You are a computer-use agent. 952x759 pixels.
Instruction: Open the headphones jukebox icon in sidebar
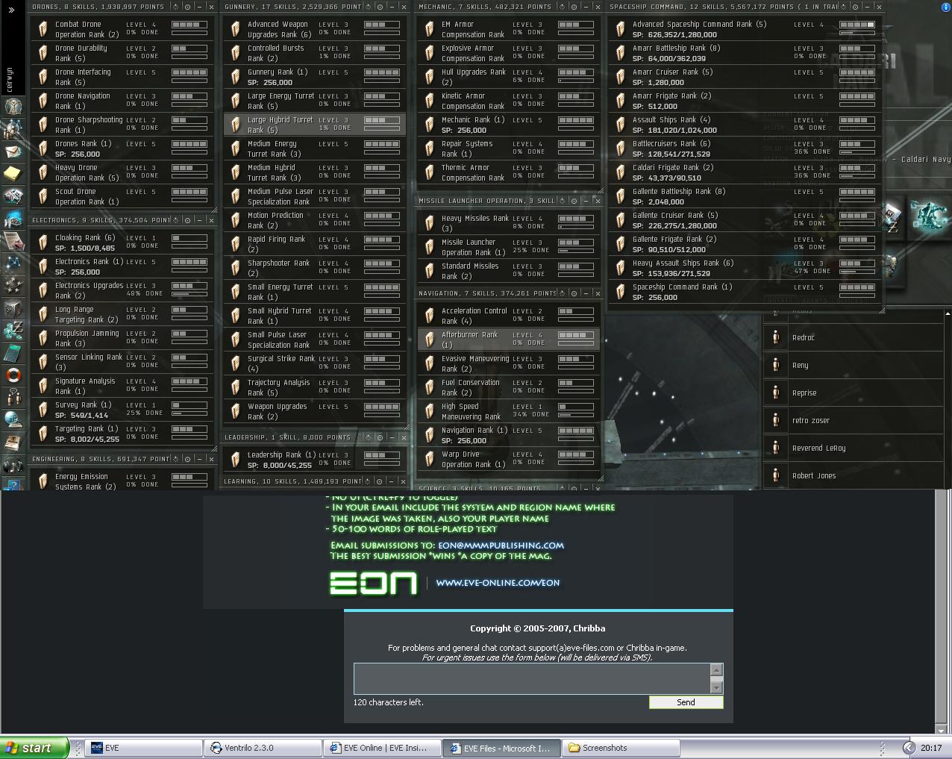pos(13,464)
